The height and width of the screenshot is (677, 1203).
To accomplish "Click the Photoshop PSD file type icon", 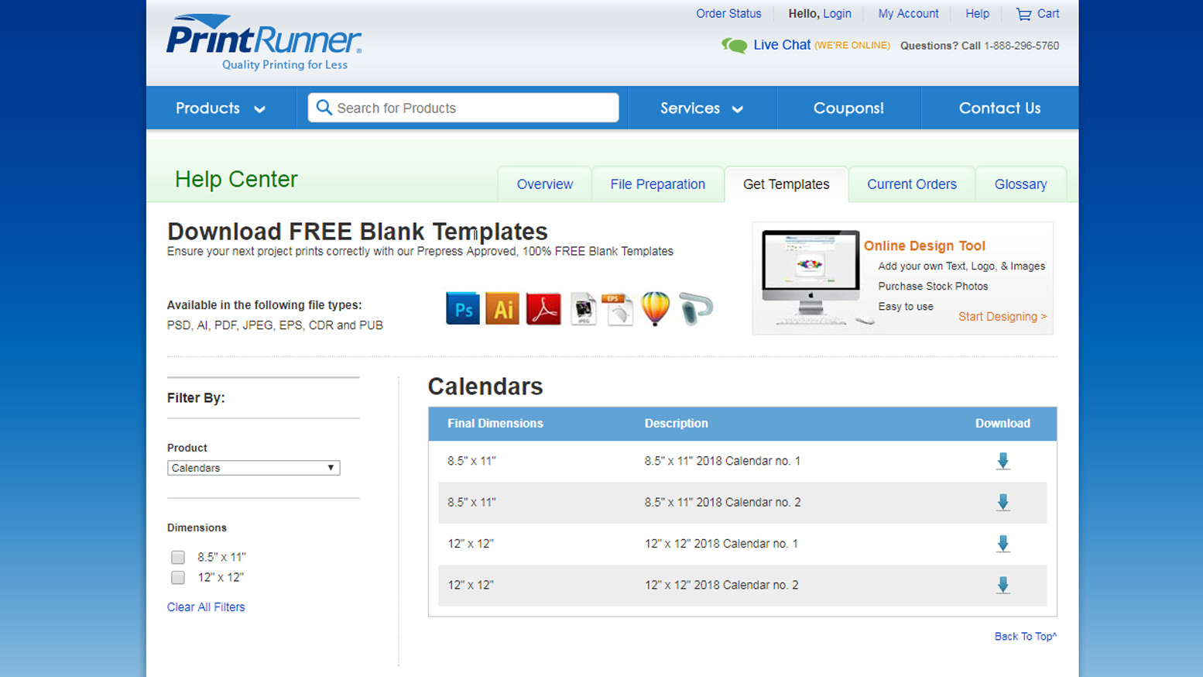I will tap(463, 309).
